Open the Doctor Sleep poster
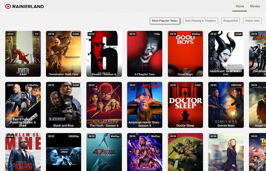Viewport: 266px width, 171px height. (185, 105)
